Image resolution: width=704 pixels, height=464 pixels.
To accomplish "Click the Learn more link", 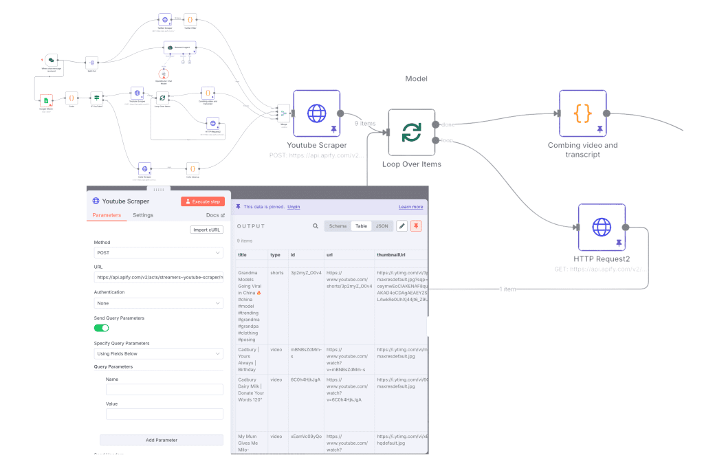I will click(x=411, y=207).
